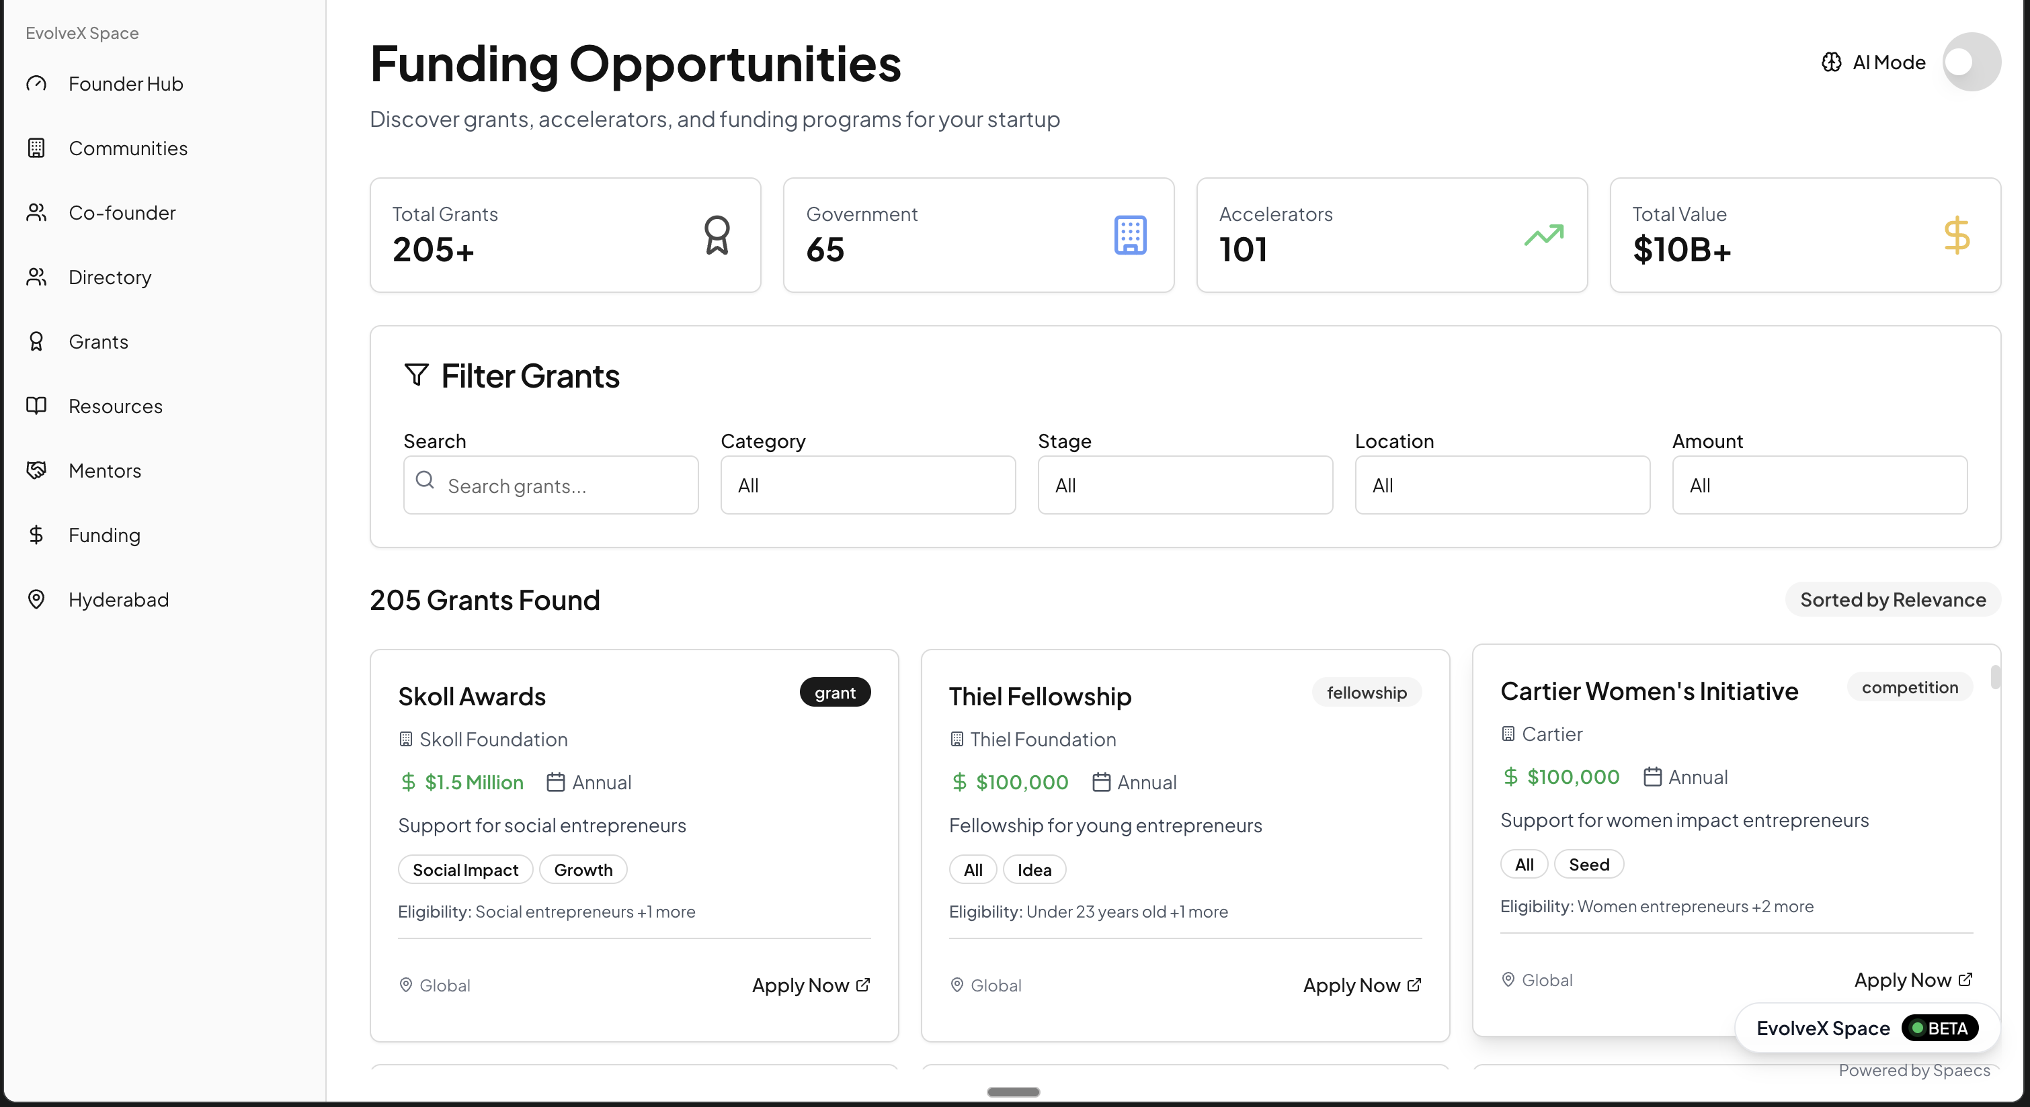Open the Category filter dropdown
The image size is (2030, 1107).
point(868,485)
